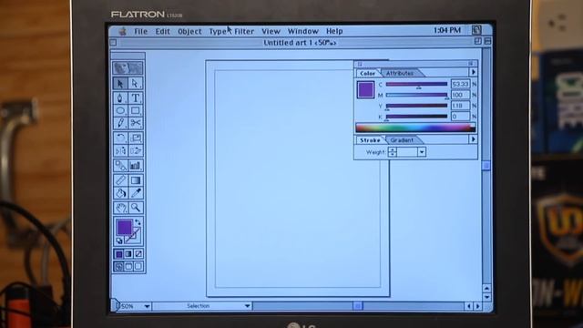583x328 pixels.
Task: Click the stroke Weight stepper arrows
Action: (393, 152)
